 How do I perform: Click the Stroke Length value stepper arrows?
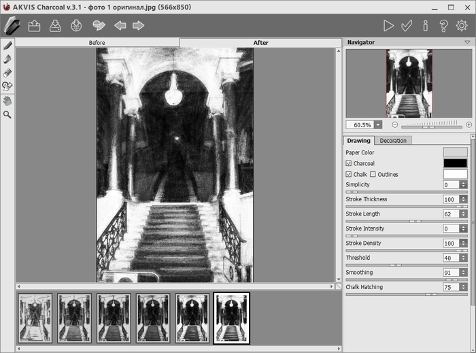(463, 214)
